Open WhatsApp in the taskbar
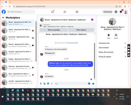The height and width of the screenshot is (105, 131). click(x=8, y=90)
